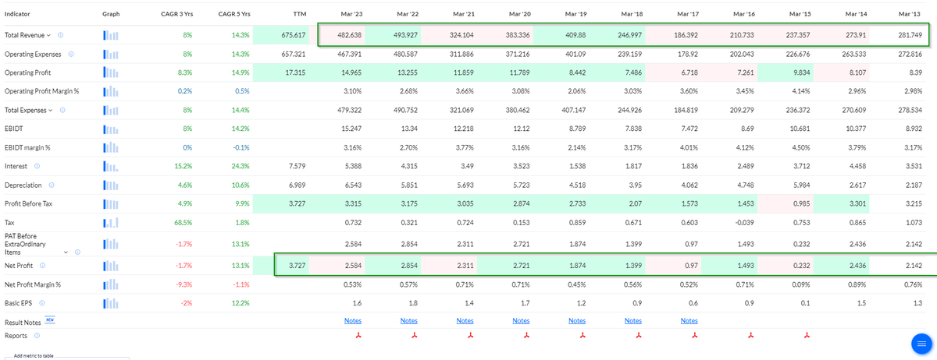Click info icon beside Net Profit
This screenshot has width=937, height=360.
42,265
